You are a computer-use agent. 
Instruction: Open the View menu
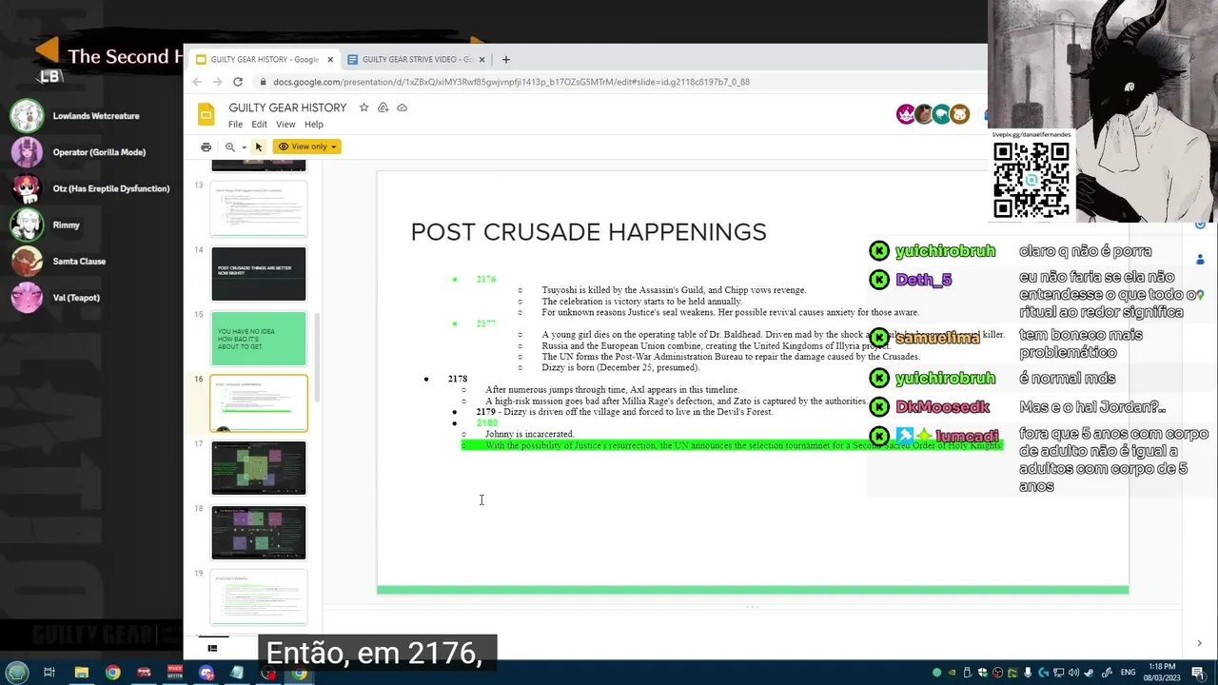click(x=285, y=125)
